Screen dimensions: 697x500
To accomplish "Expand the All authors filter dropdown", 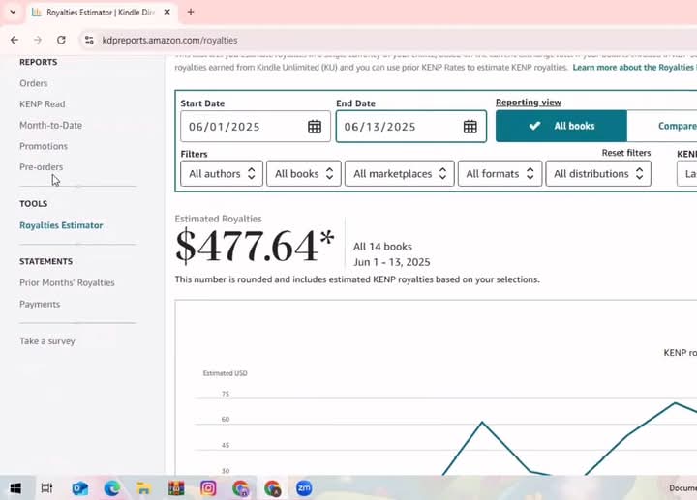I will [x=222, y=174].
